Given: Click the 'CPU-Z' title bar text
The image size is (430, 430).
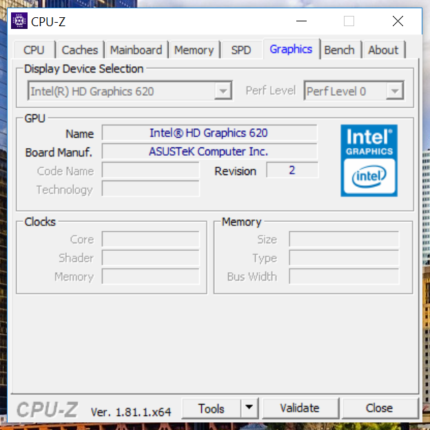Looking at the screenshot, I should pos(48,22).
